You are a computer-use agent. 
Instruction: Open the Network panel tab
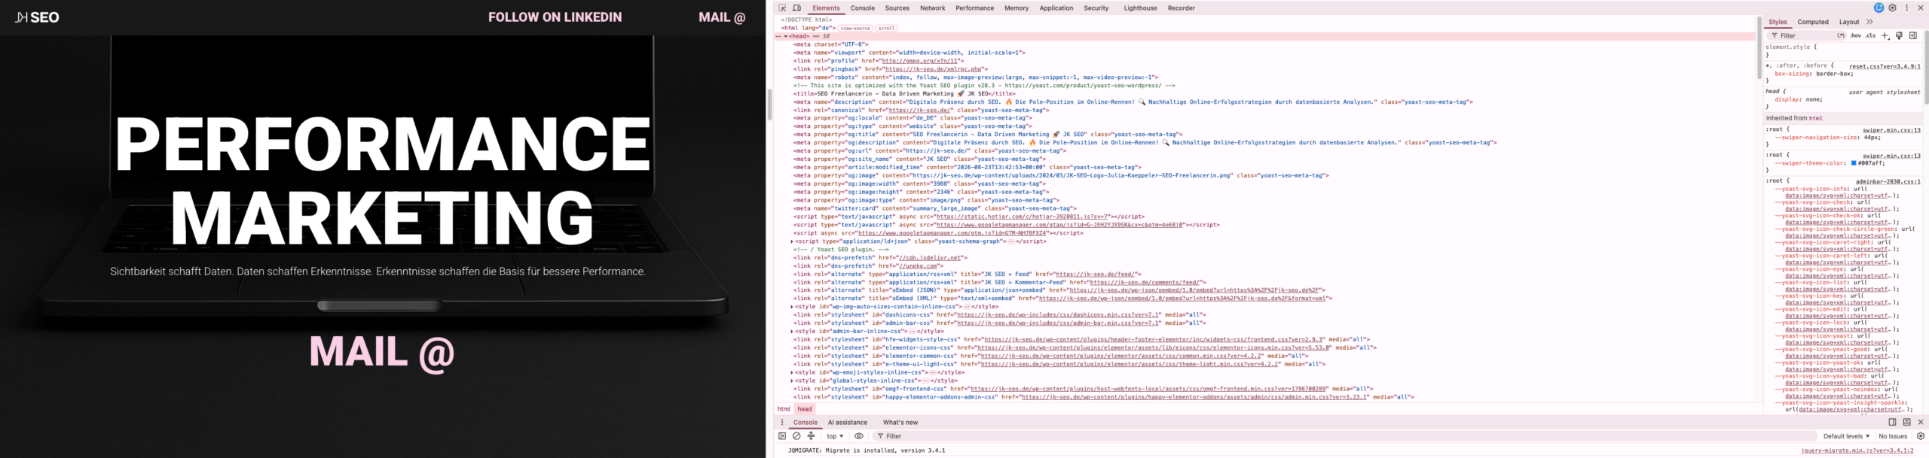932,8
